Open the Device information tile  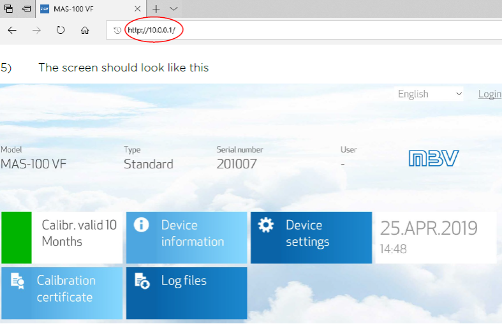tap(187, 237)
